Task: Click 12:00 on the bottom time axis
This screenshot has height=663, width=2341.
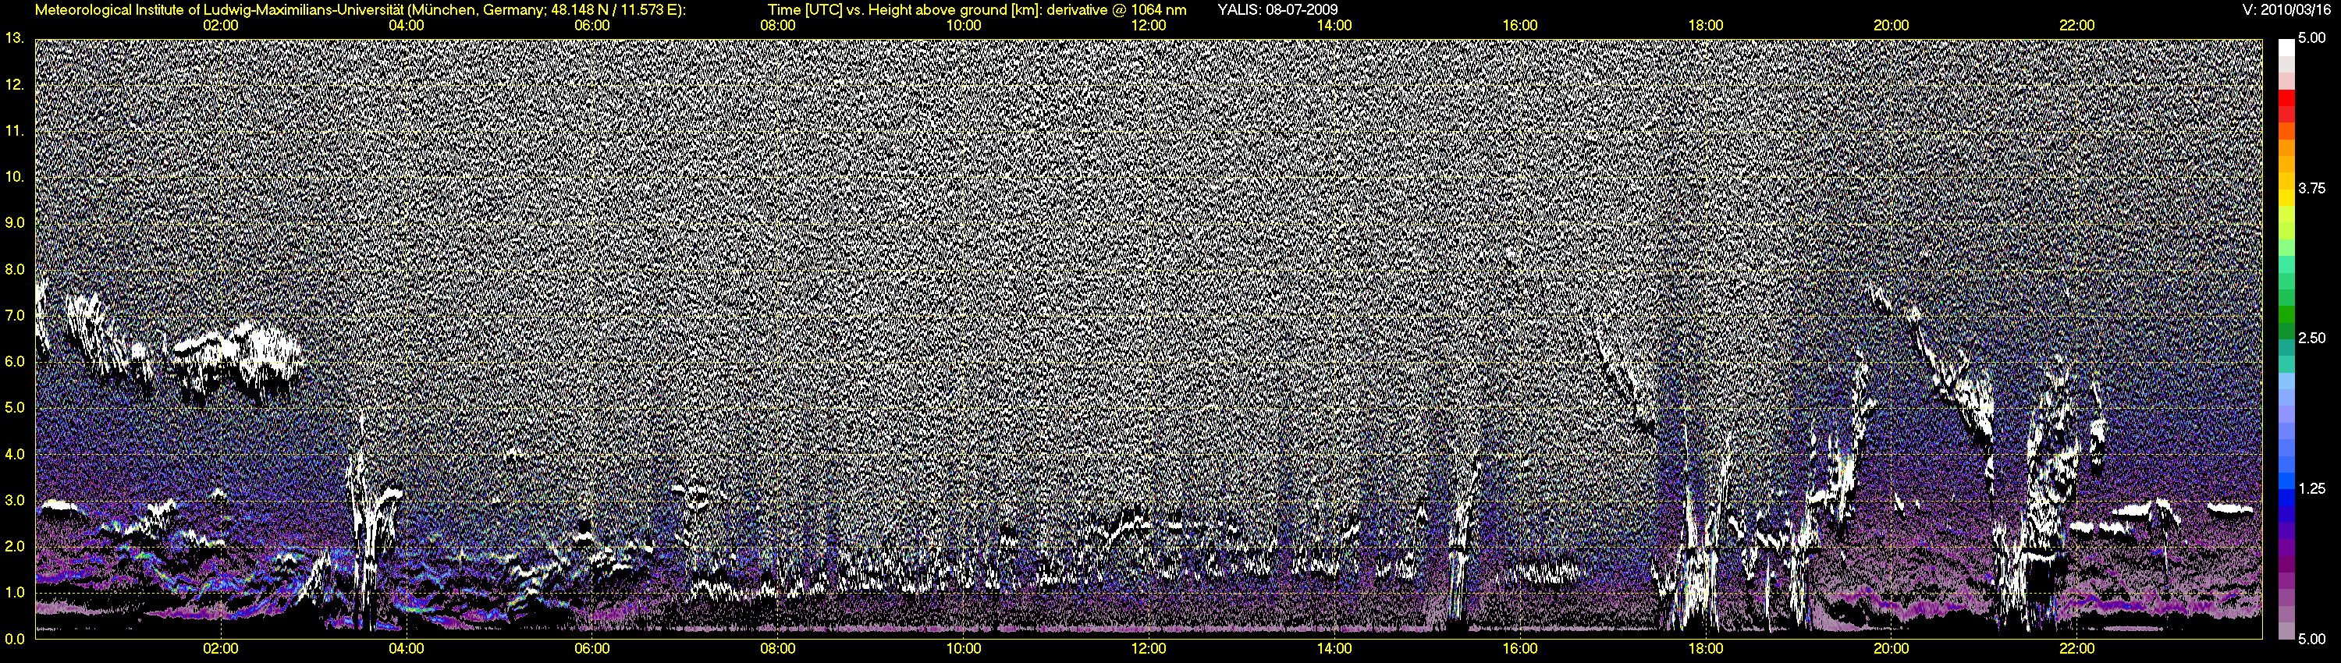Action: coord(1149,648)
